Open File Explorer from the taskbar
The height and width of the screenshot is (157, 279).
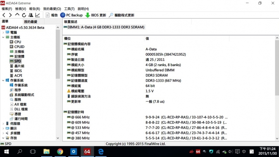point(46,152)
